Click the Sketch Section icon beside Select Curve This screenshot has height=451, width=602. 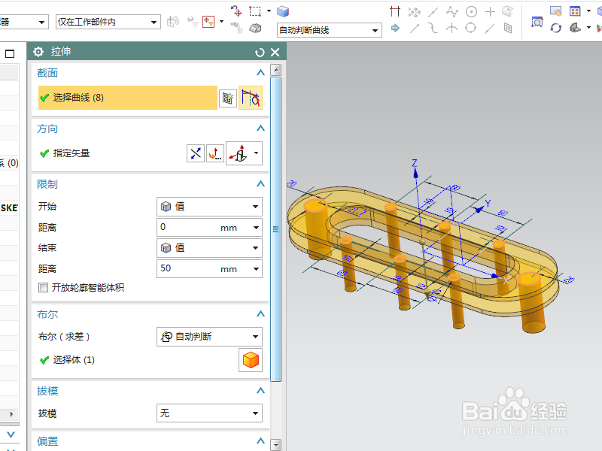click(x=228, y=98)
